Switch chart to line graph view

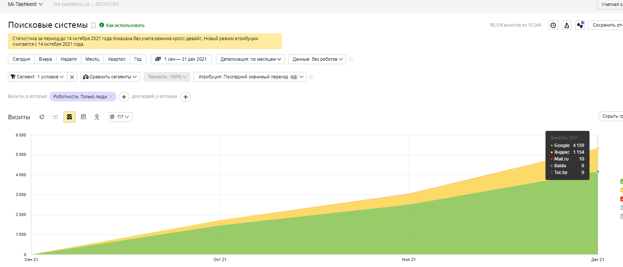(x=56, y=117)
